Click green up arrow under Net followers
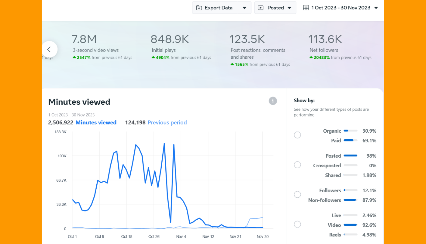The width and height of the screenshot is (426, 244). 311,57
